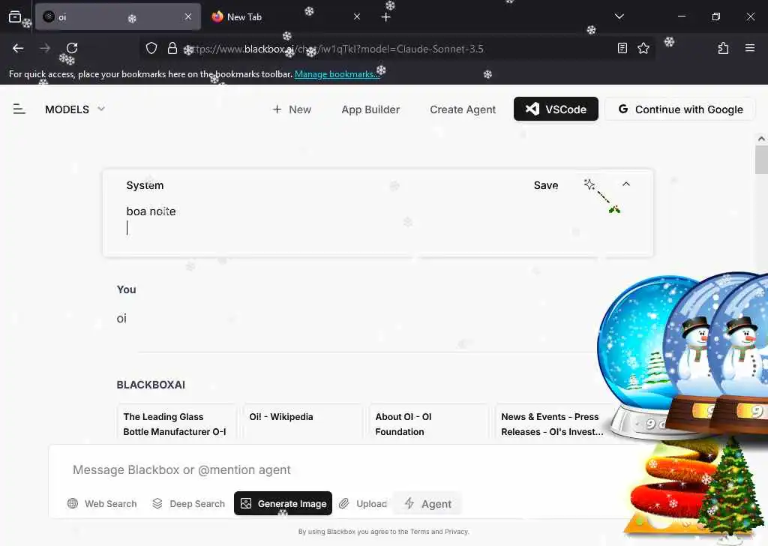The image size is (768, 546).
Task: Click the VSCode button
Action: coord(556,109)
